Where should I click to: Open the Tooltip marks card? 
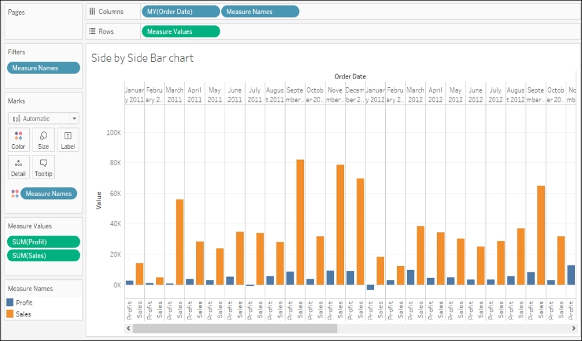pos(44,167)
